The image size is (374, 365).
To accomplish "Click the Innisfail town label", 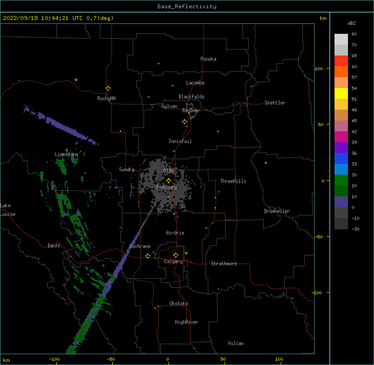I will 180,141.
